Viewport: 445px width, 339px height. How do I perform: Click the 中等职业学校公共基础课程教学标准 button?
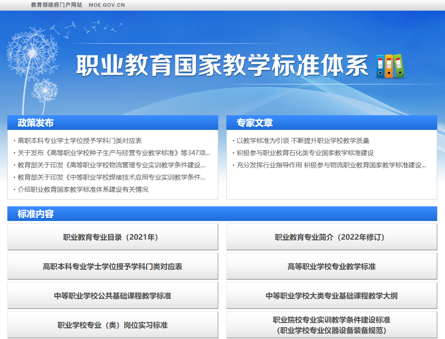point(113,296)
